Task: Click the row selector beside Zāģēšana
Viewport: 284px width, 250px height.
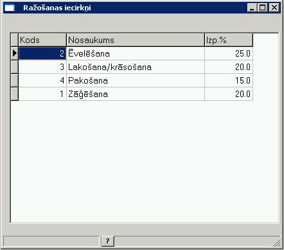Action: [15, 94]
